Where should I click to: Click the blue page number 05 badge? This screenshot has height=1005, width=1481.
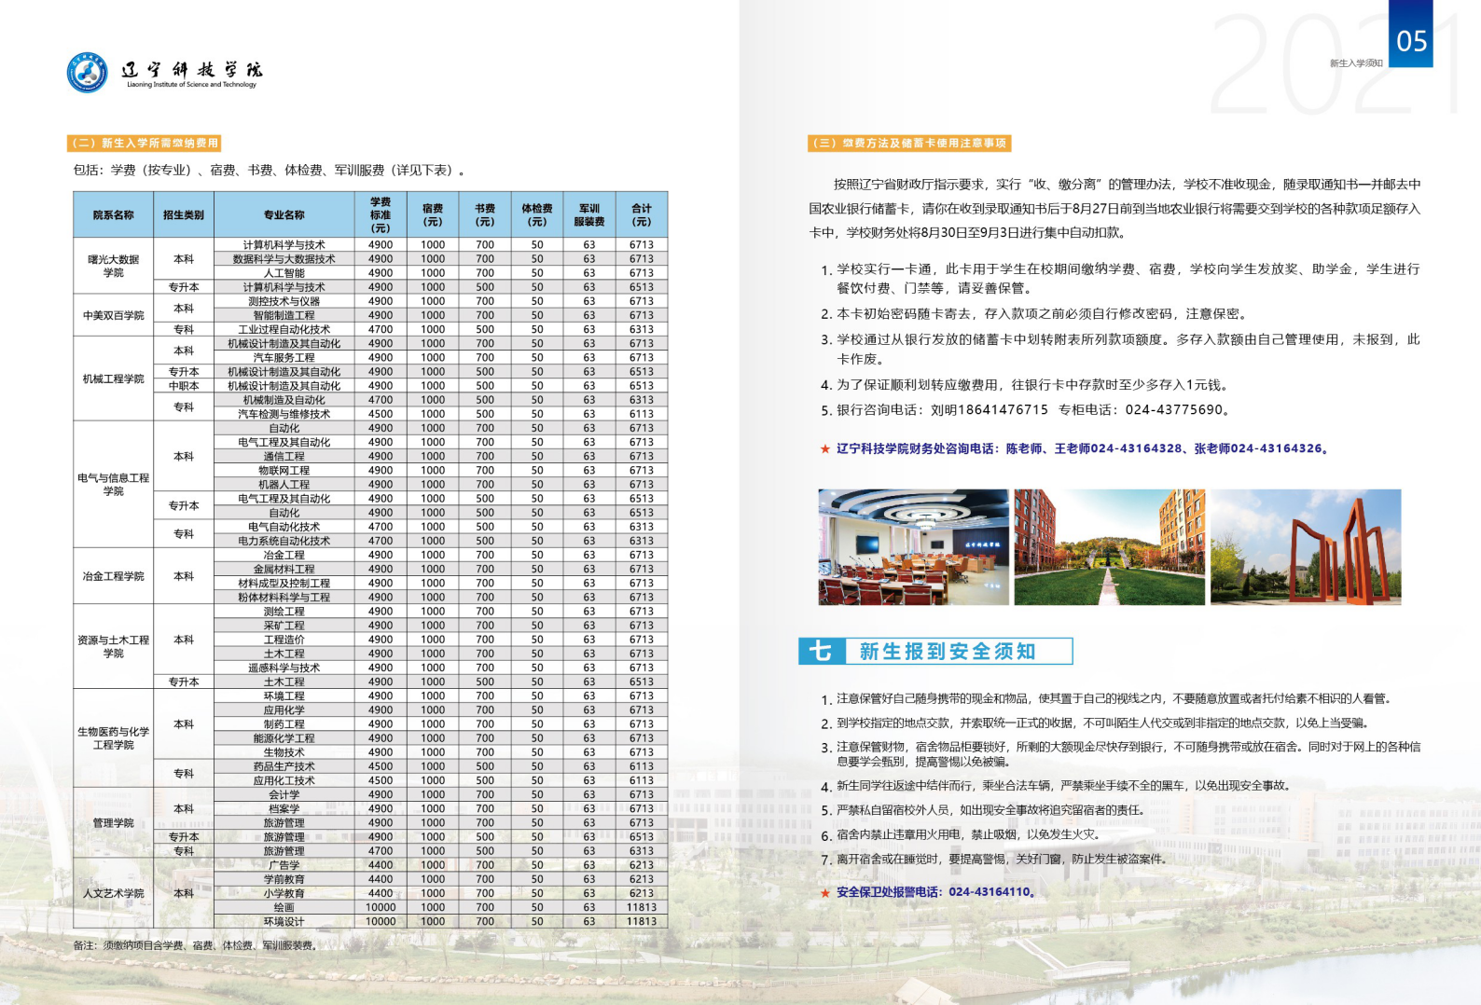coord(1410,37)
